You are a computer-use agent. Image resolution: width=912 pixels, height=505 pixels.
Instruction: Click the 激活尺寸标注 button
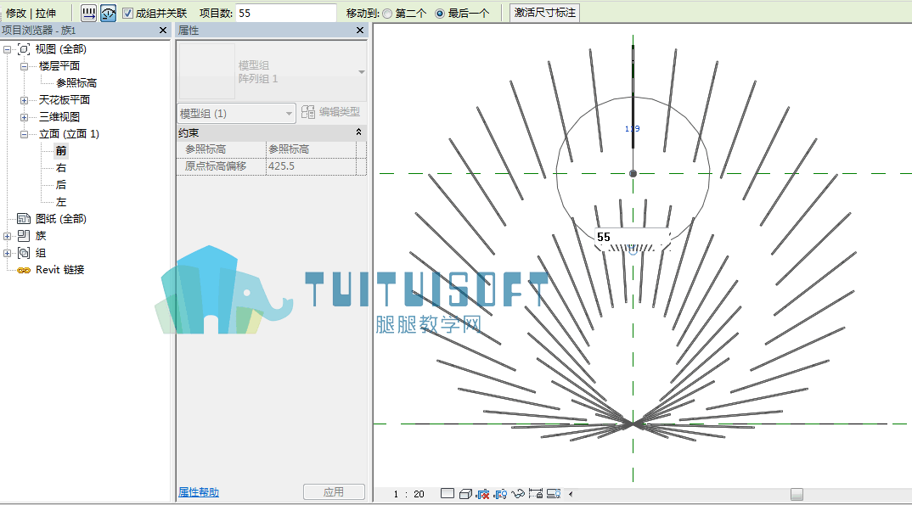point(545,13)
